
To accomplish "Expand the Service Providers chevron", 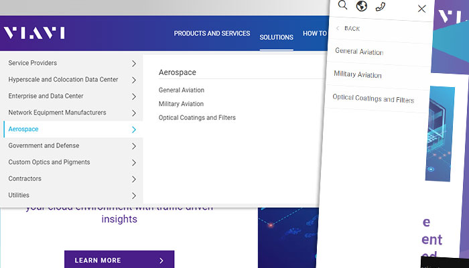I will click(134, 64).
